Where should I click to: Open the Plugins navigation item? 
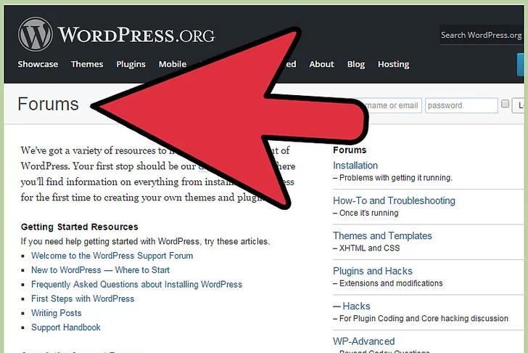coord(131,64)
